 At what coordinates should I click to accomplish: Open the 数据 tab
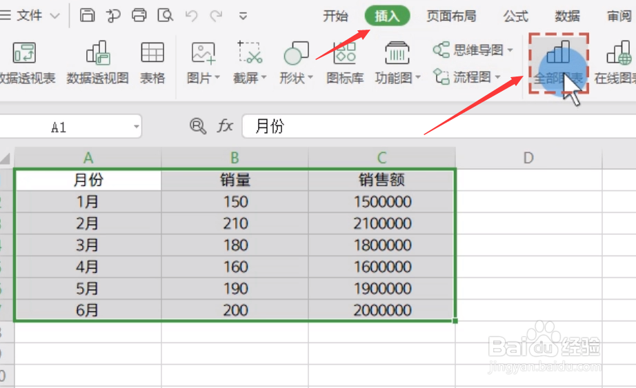(567, 17)
